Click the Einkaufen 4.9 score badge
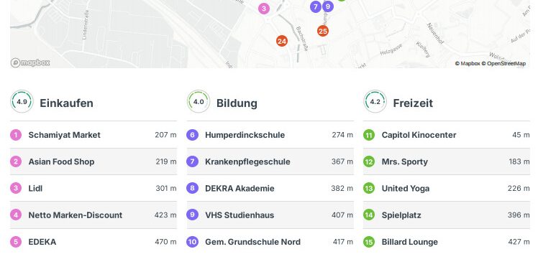 (22, 102)
